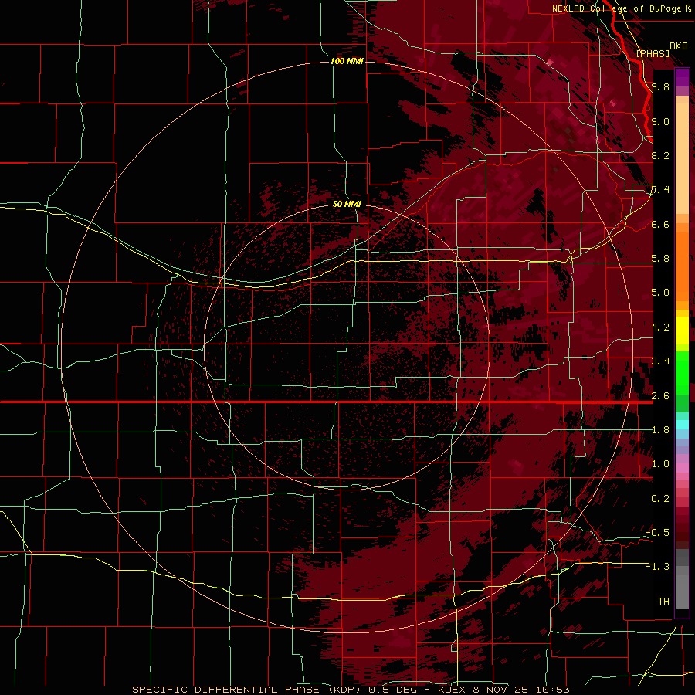Click the "6.6" scale value

660,224
